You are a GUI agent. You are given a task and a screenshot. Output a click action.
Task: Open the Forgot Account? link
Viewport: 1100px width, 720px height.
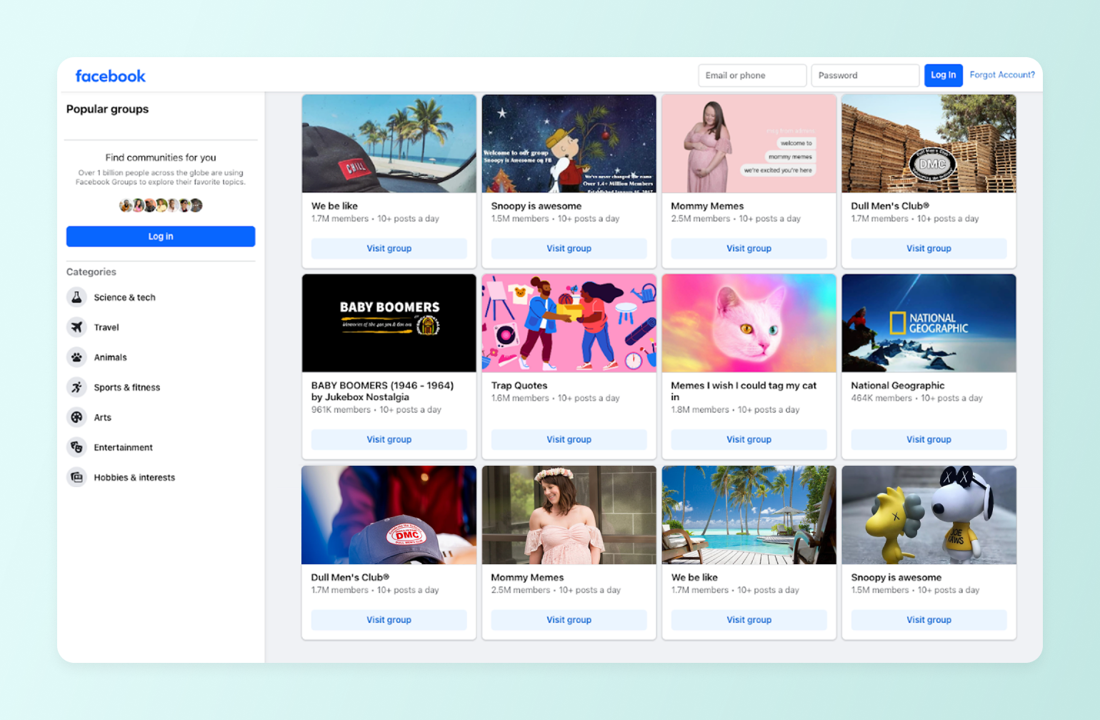click(x=1002, y=75)
